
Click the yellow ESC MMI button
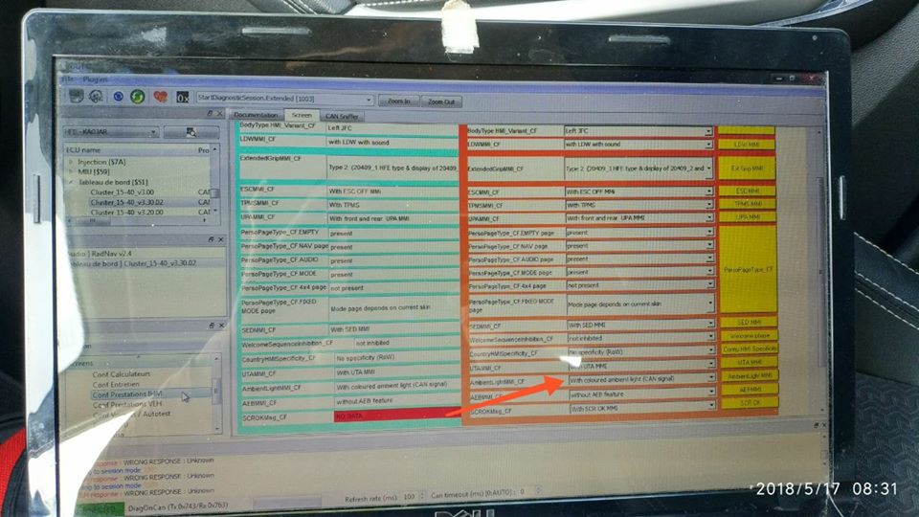748,191
